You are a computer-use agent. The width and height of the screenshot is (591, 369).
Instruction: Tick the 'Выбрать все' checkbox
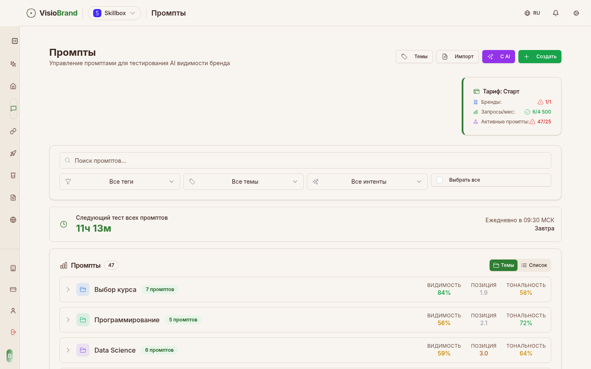click(x=440, y=180)
